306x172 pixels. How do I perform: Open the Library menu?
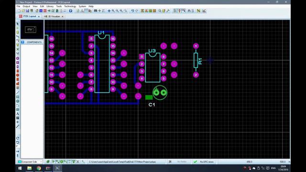point(50,6)
